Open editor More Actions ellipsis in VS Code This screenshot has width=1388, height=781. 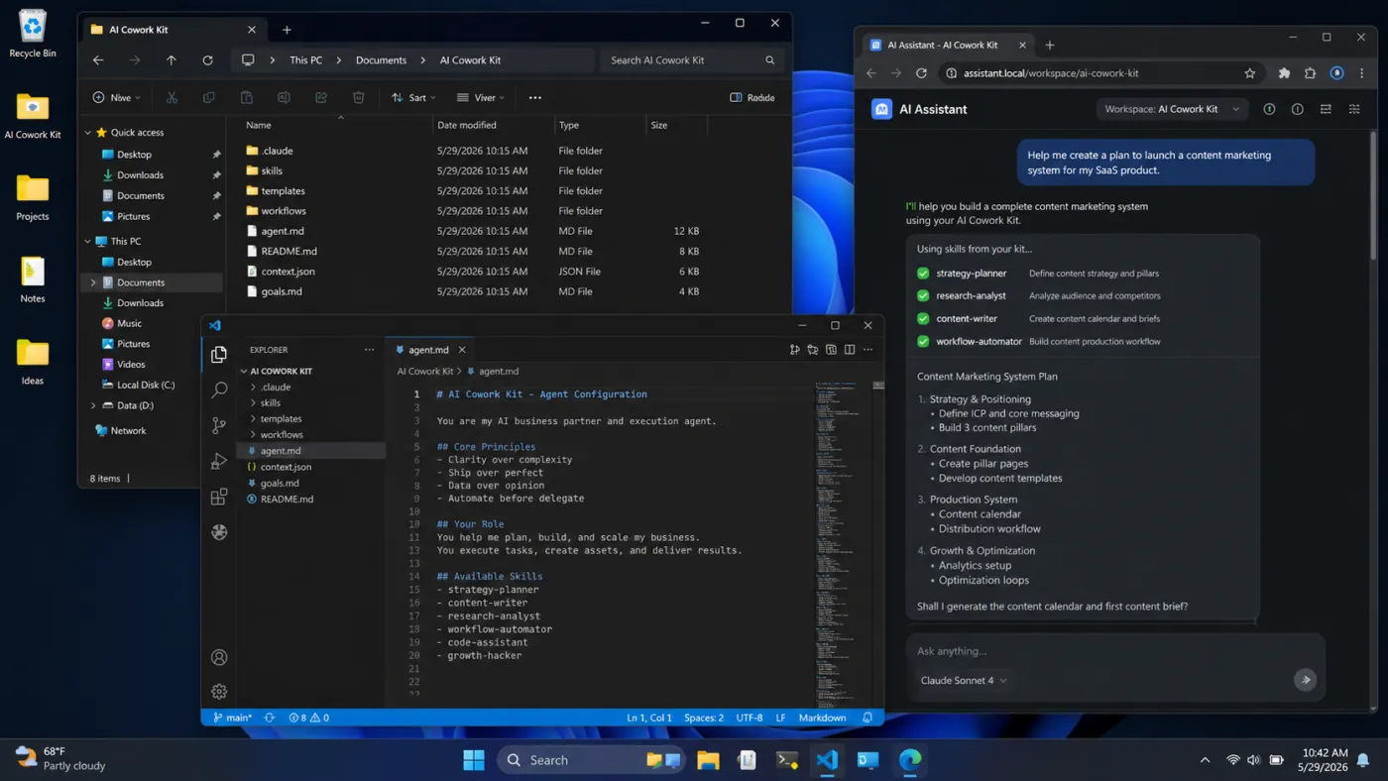868,350
